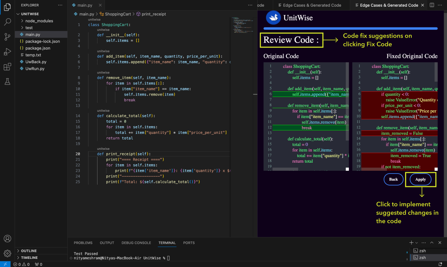Image resolution: width=447 pixels, height=267 pixels.
Task: Select the main.py breadcrumb
Action: pos(84,14)
